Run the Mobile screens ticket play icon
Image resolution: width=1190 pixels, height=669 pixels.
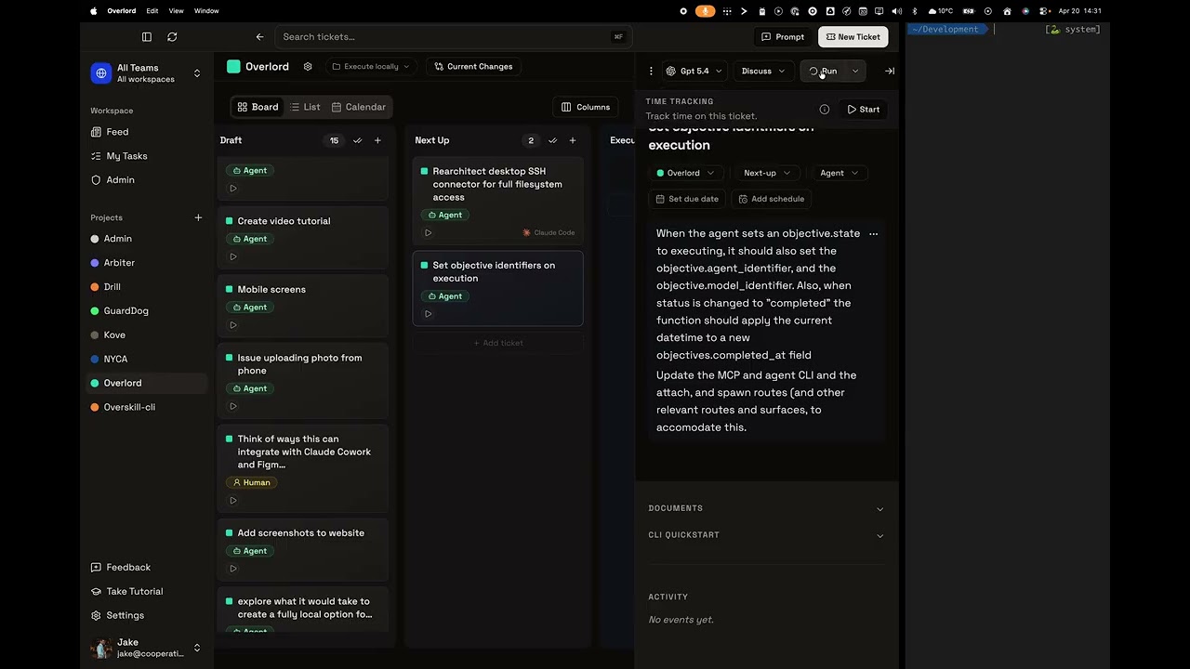click(x=233, y=325)
